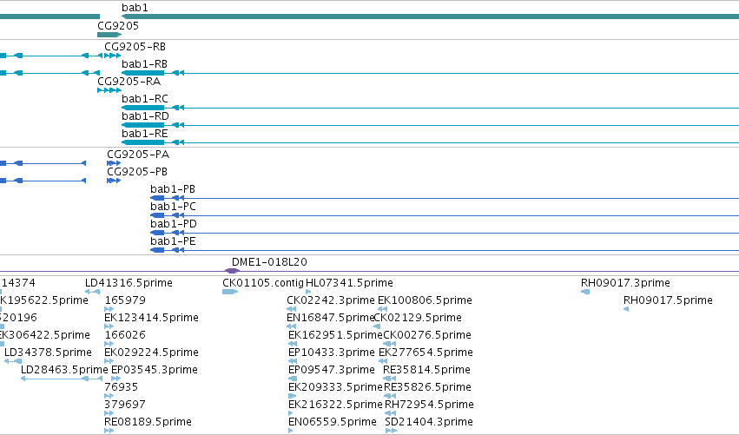
Task: Select RE35826.5prime EST label
Action: (x=428, y=387)
